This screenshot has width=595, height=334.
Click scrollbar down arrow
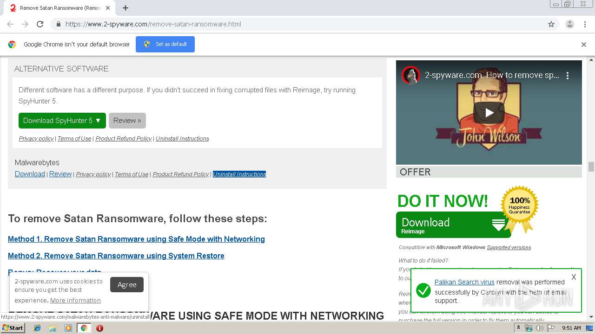[591, 317]
